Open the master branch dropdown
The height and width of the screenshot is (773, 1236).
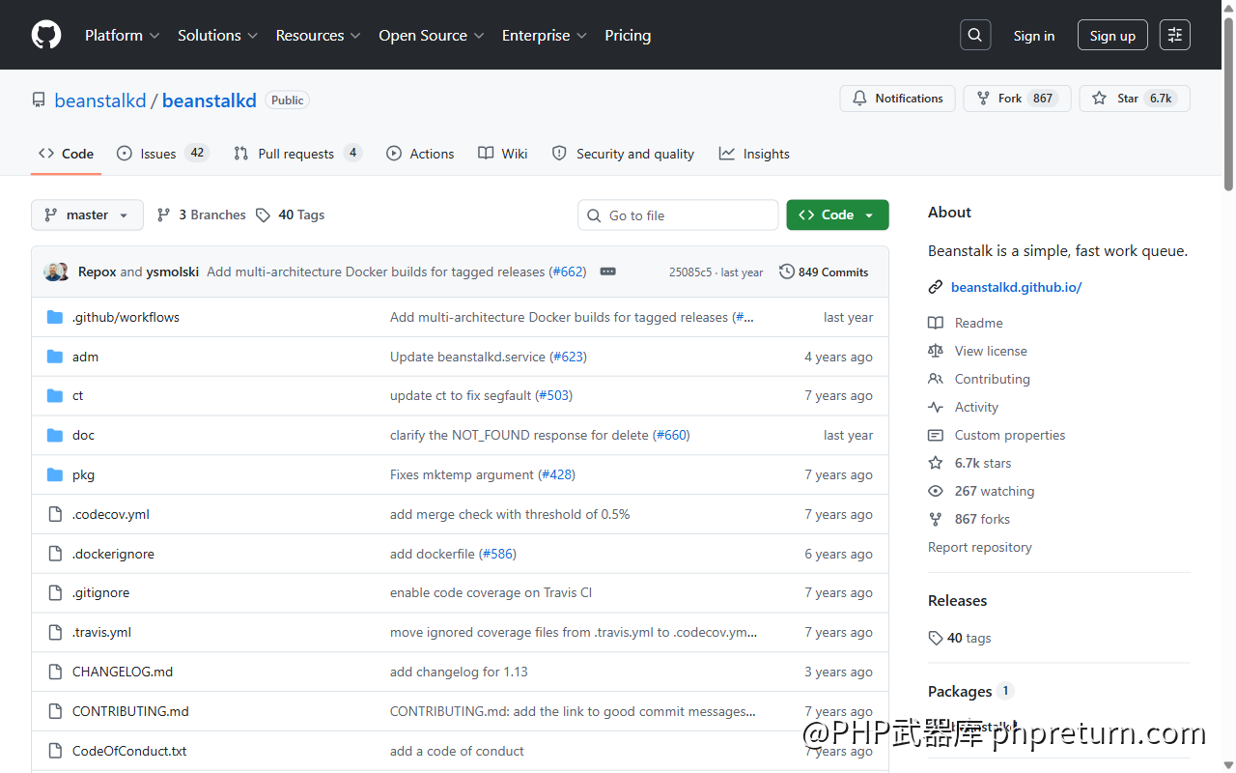tap(87, 215)
